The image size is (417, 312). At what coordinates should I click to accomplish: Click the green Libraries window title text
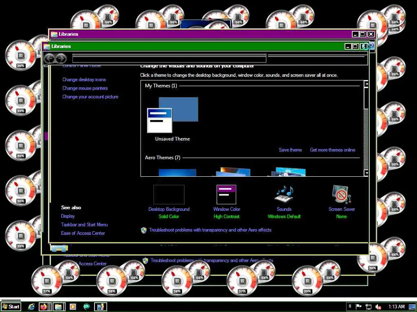61,46
